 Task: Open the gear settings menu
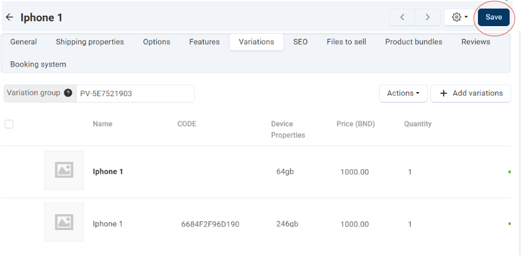tap(459, 17)
